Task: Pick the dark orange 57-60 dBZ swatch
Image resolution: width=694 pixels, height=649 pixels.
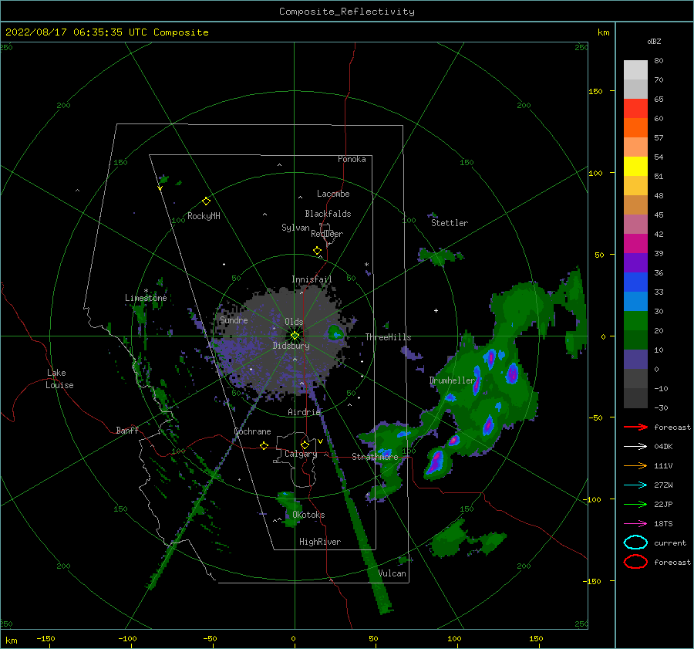Action: 635,128
